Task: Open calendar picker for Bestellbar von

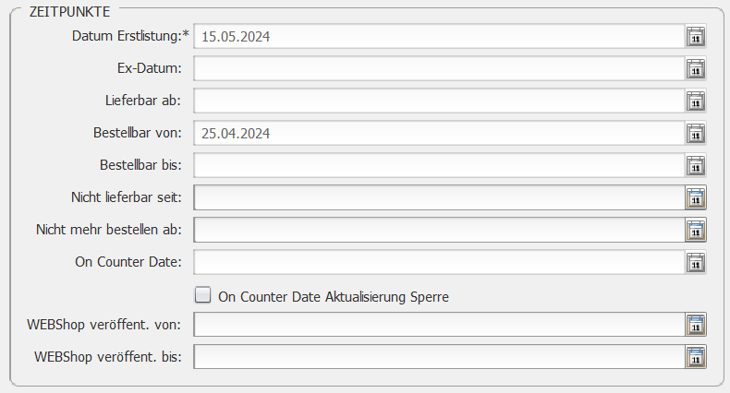Action: point(696,134)
